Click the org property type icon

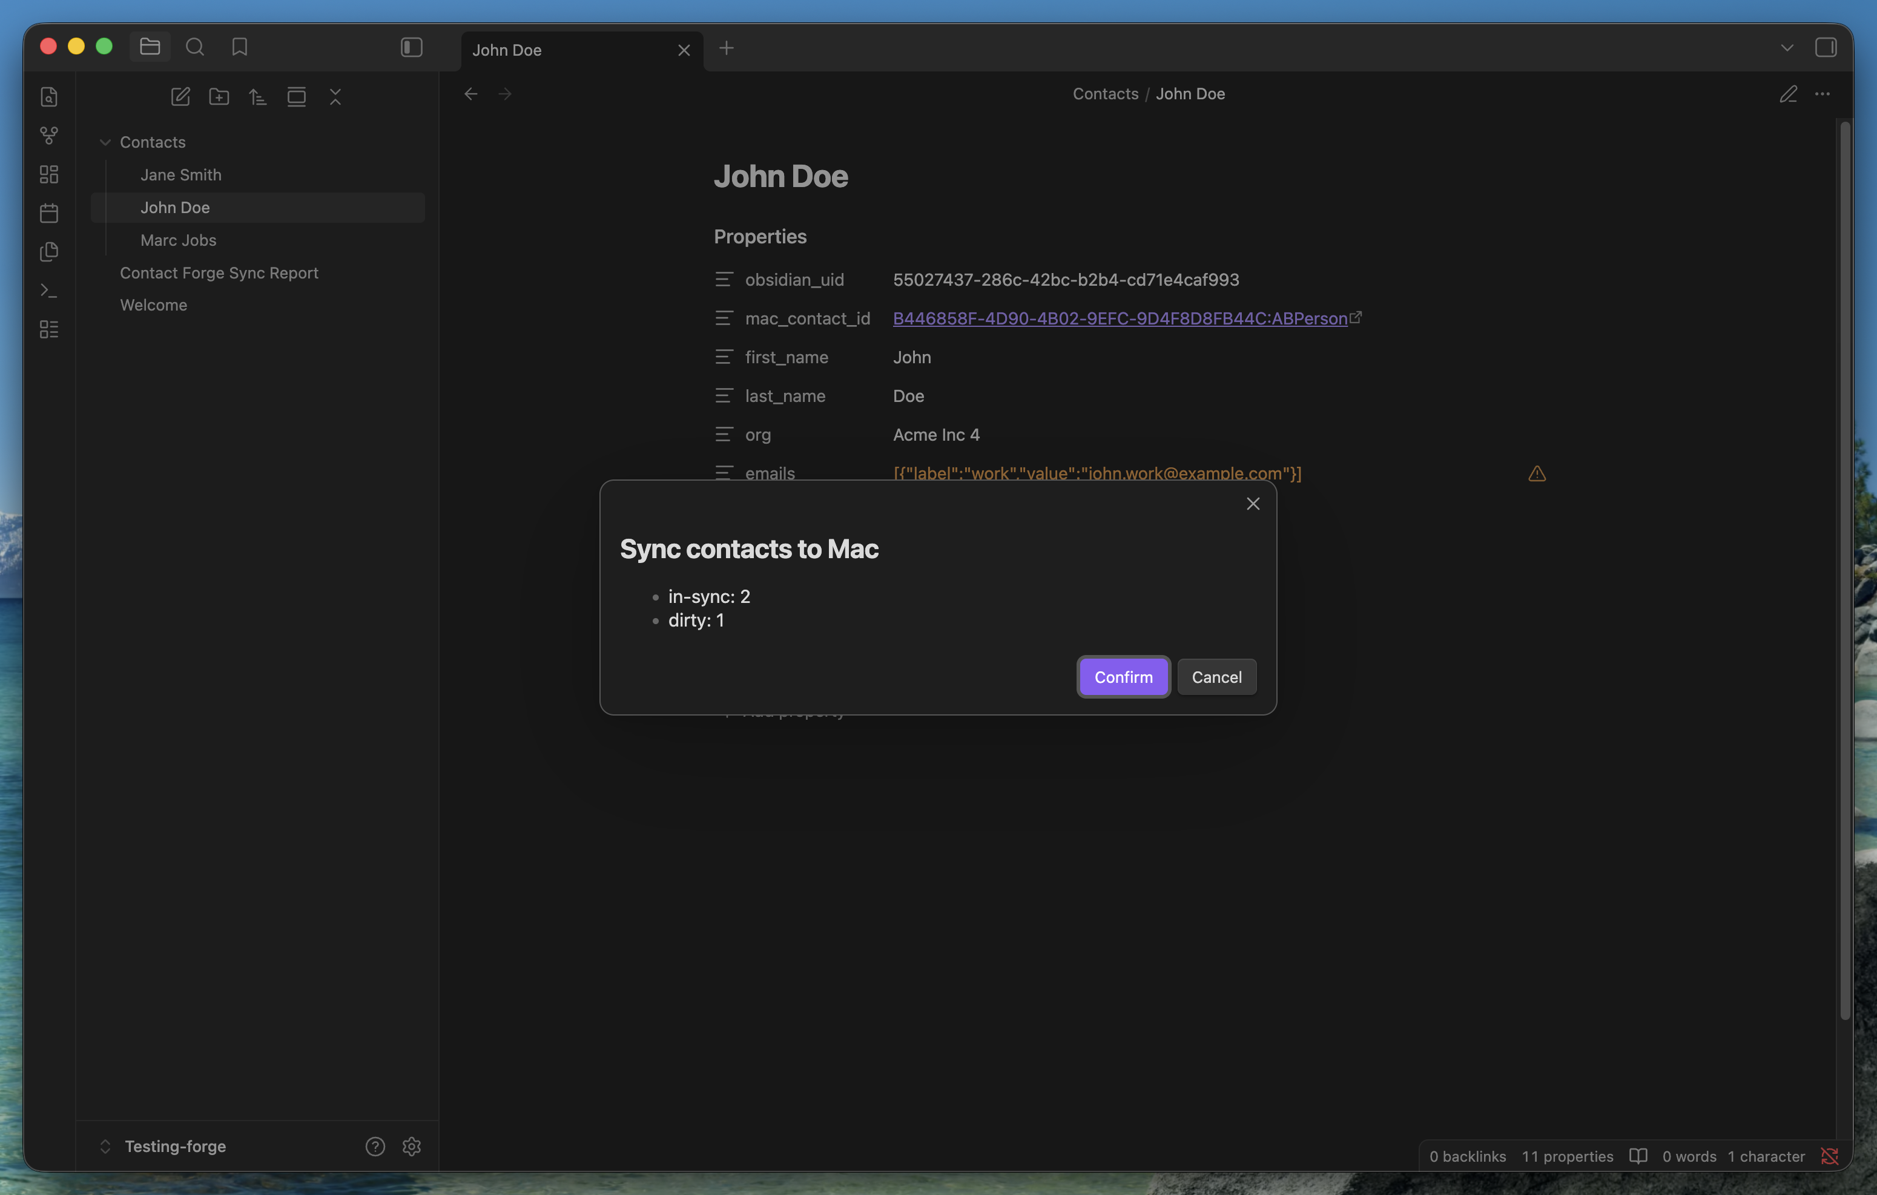point(724,434)
